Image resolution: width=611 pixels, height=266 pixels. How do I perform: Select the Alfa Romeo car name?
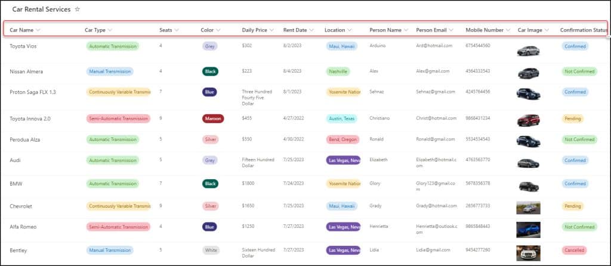tap(23, 227)
